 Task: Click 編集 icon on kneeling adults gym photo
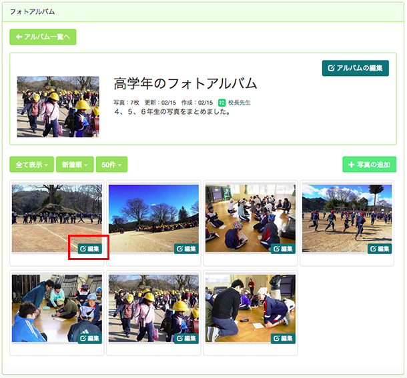(x=283, y=339)
